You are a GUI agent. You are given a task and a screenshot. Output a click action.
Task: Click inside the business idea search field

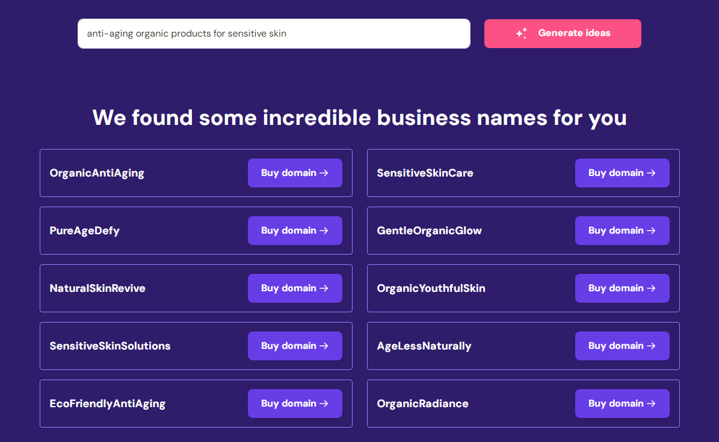click(x=274, y=33)
